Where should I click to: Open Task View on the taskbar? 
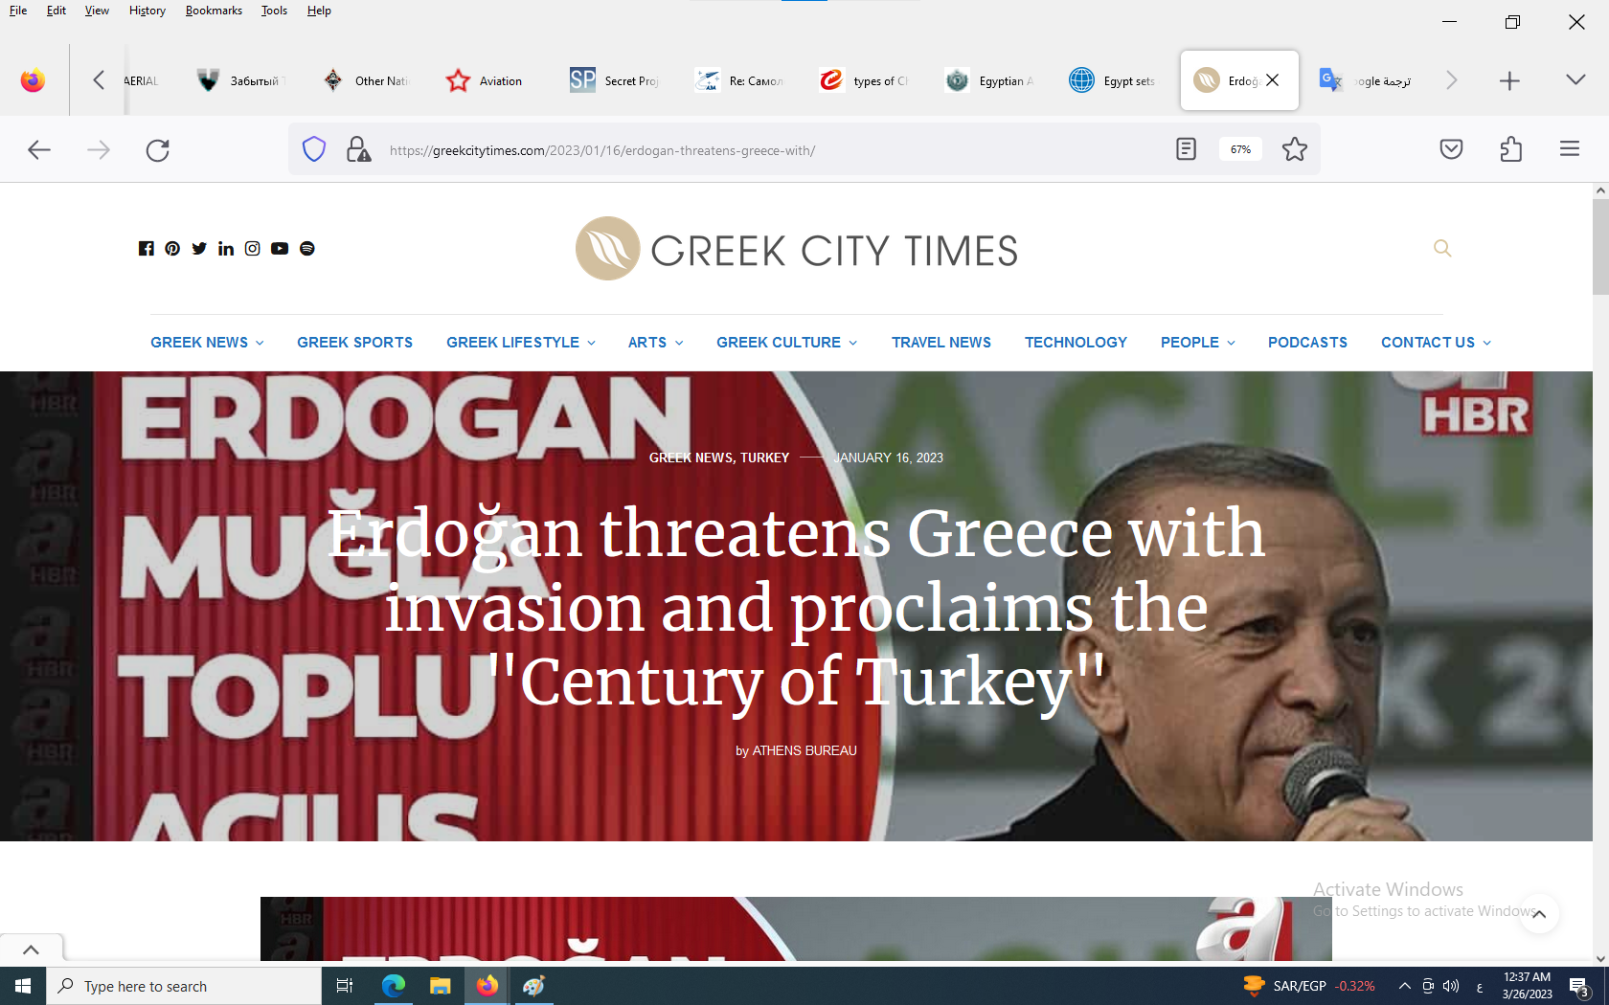(x=345, y=986)
